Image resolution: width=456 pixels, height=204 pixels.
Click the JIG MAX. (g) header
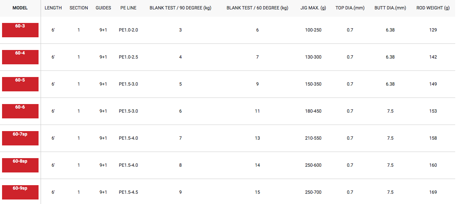click(313, 8)
